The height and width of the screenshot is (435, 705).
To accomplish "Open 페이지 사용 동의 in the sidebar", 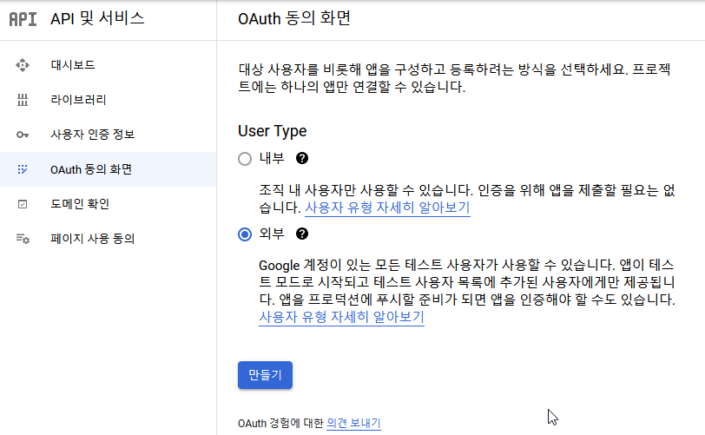I will (108, 239).
